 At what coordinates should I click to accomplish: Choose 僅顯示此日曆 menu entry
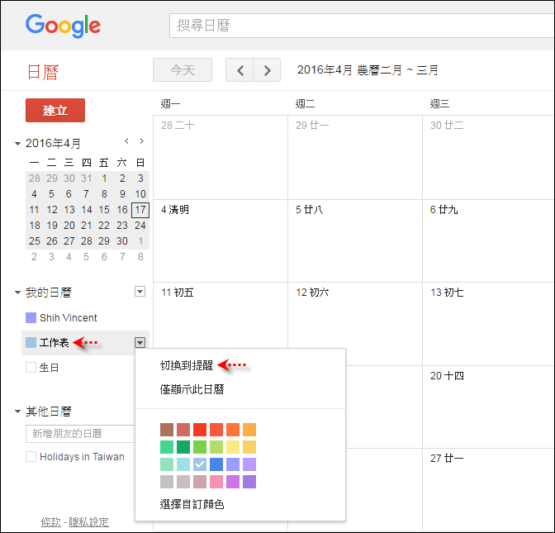point(192,389)
